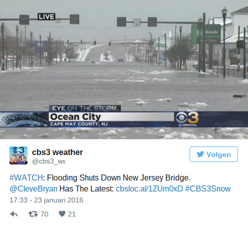Image resolution: width=248 pixels, height=225 pixels.
Task: Click the 17:33 - 23 januari 2016 timestamp
Action: point(46,200)
